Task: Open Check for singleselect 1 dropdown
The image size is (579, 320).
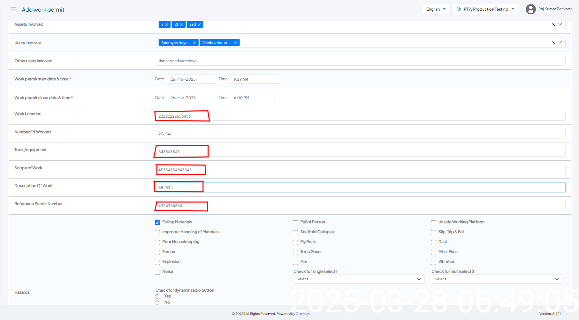Action: [x=359, y=279]
